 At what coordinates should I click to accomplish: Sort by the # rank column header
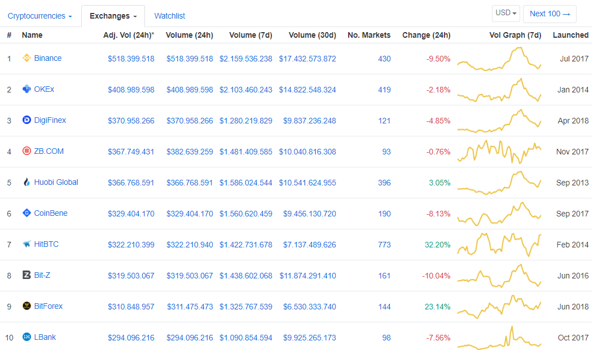[9, 35]
